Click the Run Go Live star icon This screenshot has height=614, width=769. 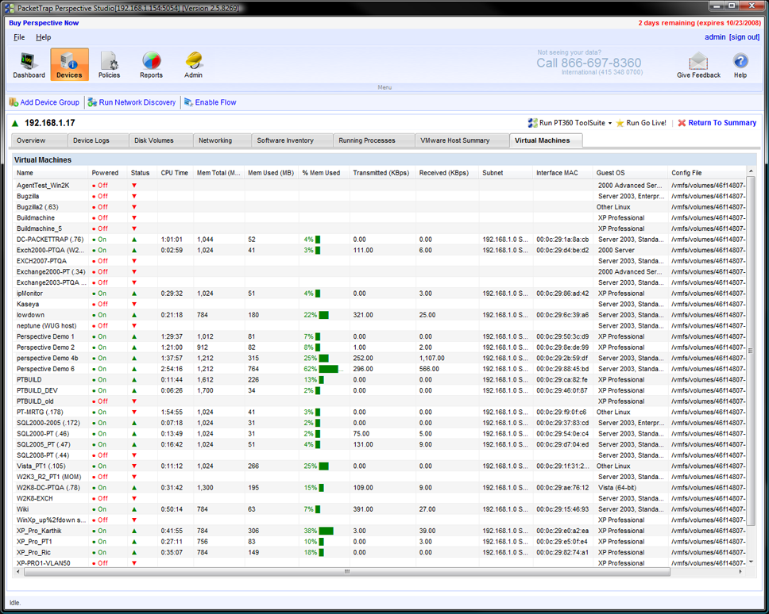click(x=620, y=123)
